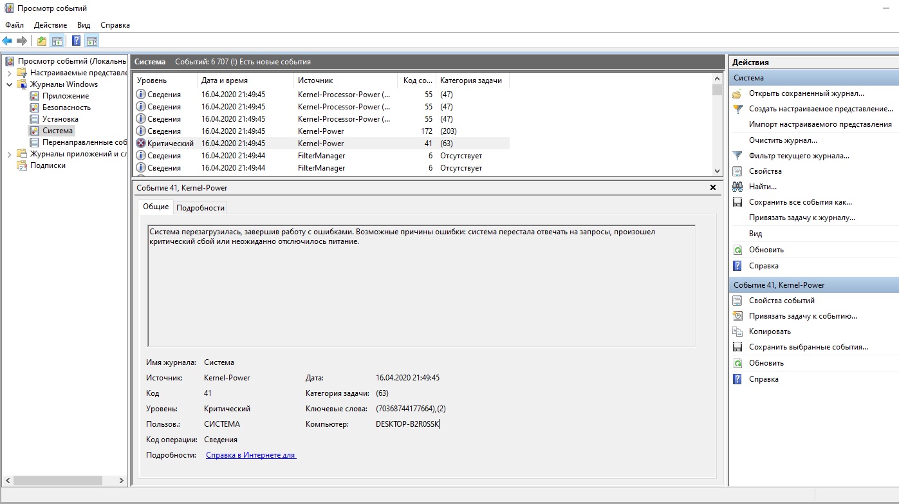This screenshot has height=504, width=899.
Task: Collapse the Система actions section header
Action: pyautogui.click(x=813, y=78)
